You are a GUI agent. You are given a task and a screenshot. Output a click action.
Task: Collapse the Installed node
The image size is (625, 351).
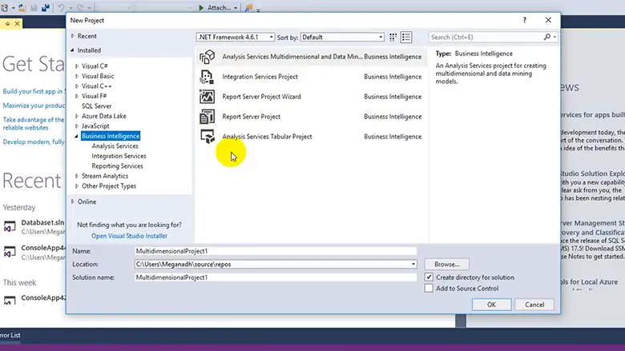72,50
